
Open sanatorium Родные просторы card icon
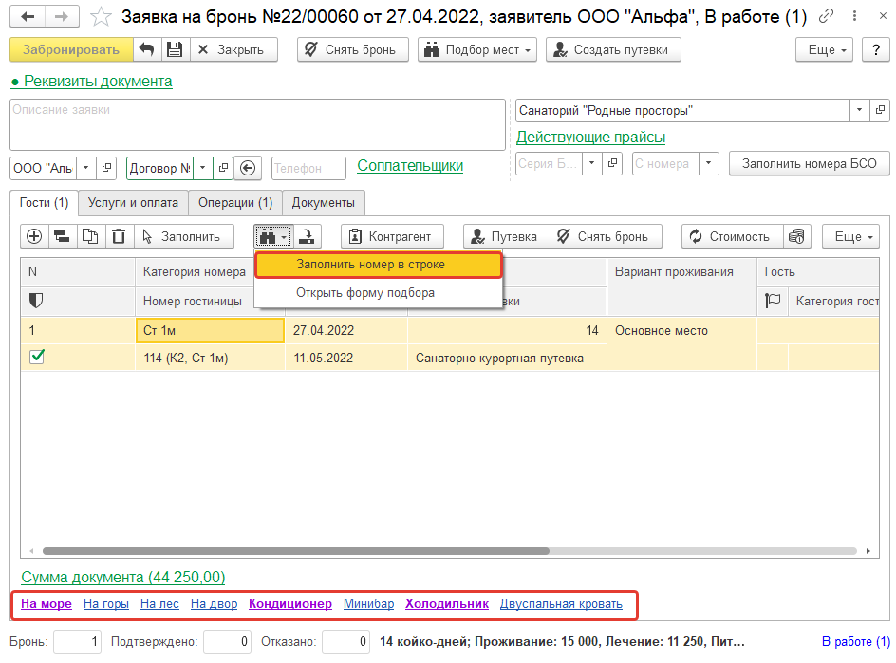tap(880, 110)
